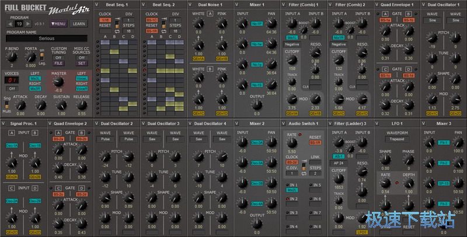Open left Sine wave dropdown in Dual Oscillator 1

432,20
